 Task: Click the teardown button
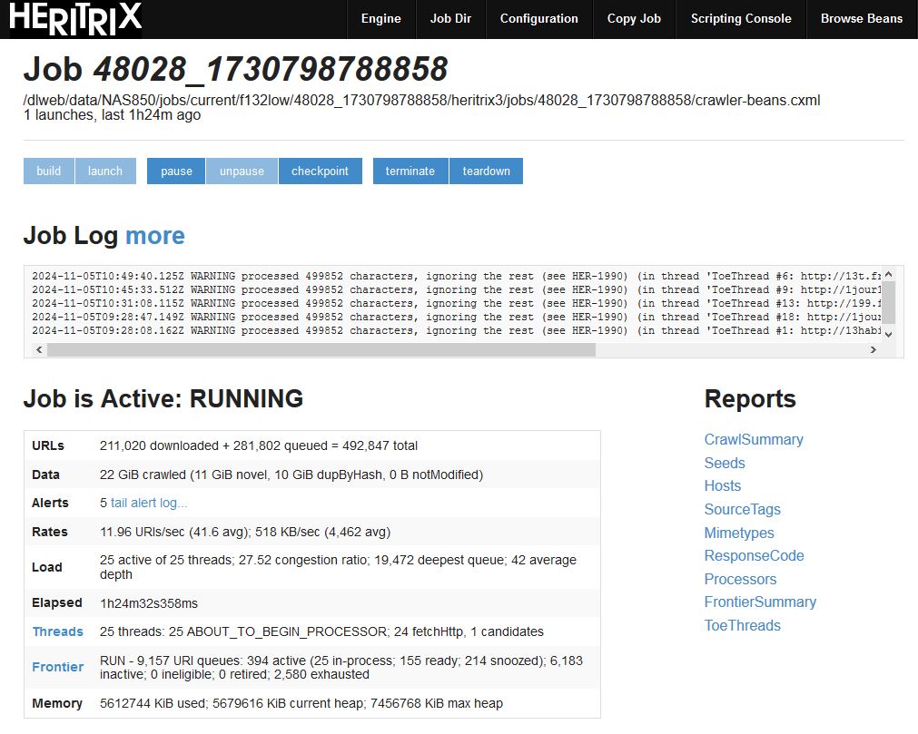point(486,171)
